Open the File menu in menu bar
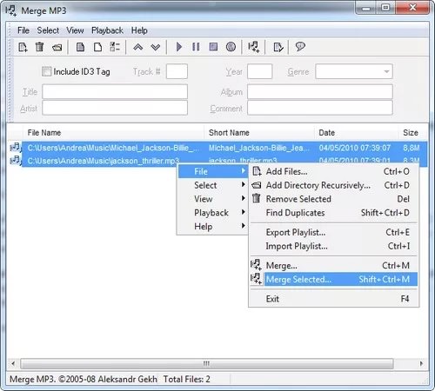This screenshot has width=435, height=391. (x=23, y=30)
